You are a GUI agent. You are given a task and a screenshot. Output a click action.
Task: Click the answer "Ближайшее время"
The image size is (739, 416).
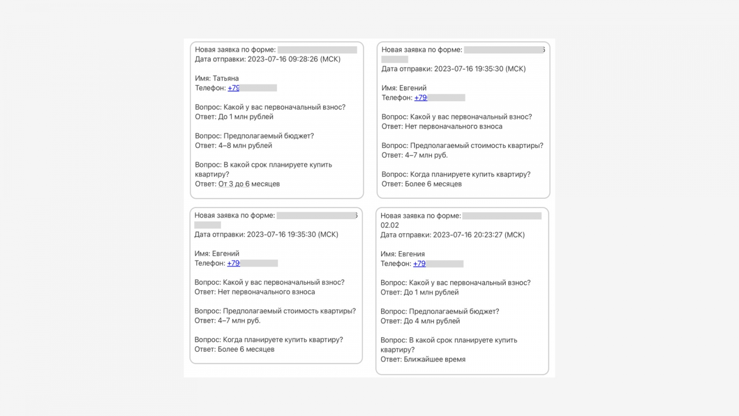pyautogui.click(x=434, y=359)
